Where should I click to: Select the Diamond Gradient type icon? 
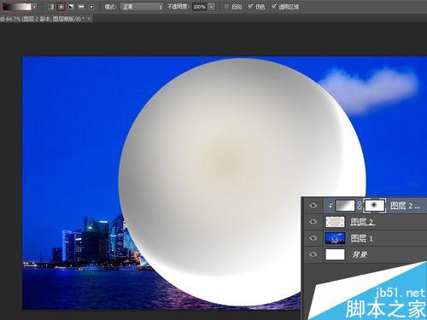coord(91,7)
